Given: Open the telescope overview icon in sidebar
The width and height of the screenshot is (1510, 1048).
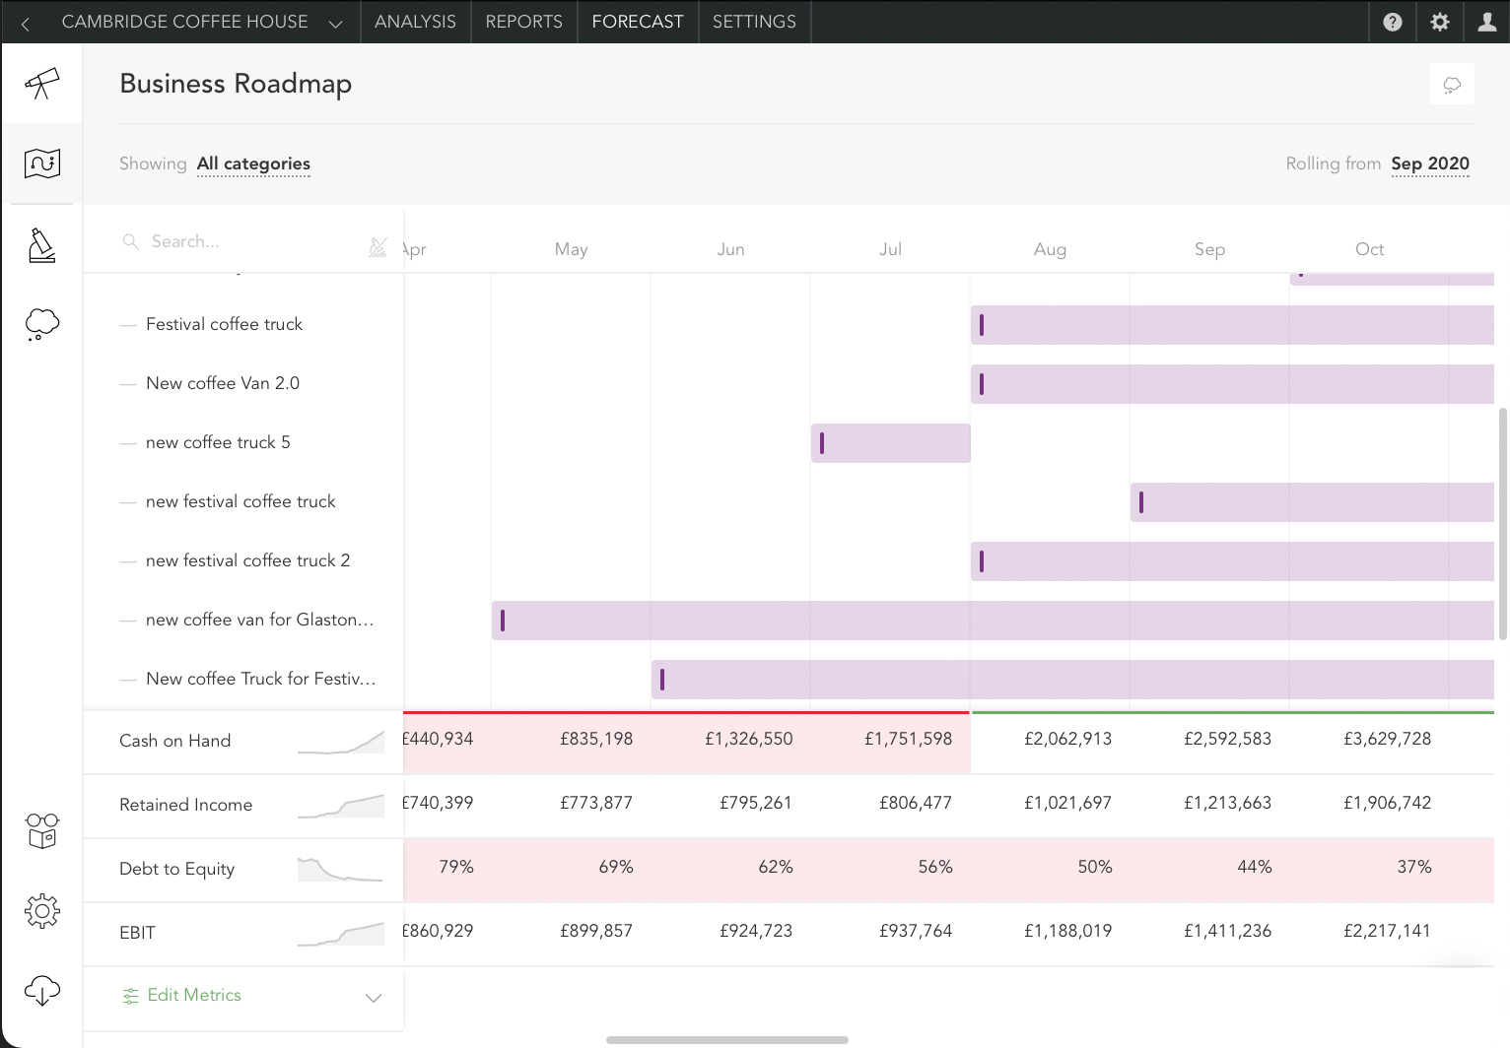Looking at the screenshot, I should 41,84.
